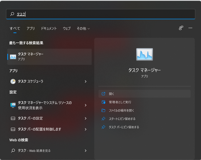Click the shield icon for 管理者として実行
This screenshot has width=201, height=160.
(x=103, y=102)
